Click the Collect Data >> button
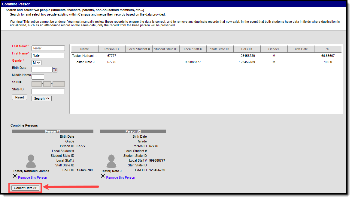 [x=25, y=188]
